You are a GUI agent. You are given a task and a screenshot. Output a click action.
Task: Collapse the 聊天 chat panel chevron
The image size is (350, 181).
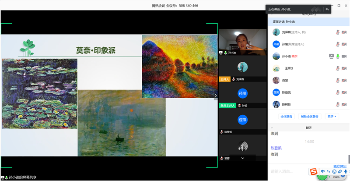[272, 128]
